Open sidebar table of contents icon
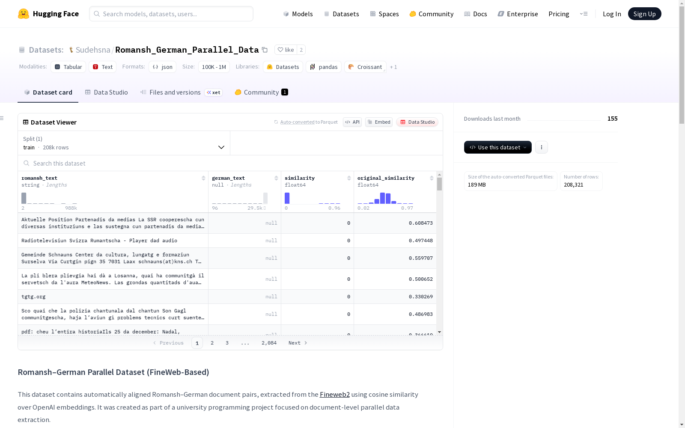This screenshot has width=685, height=428. coord(2,118)
